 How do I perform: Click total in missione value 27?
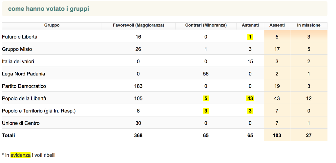(308, 135)
